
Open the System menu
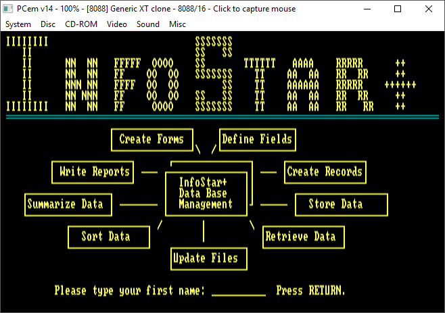click(x=18, y=24)
